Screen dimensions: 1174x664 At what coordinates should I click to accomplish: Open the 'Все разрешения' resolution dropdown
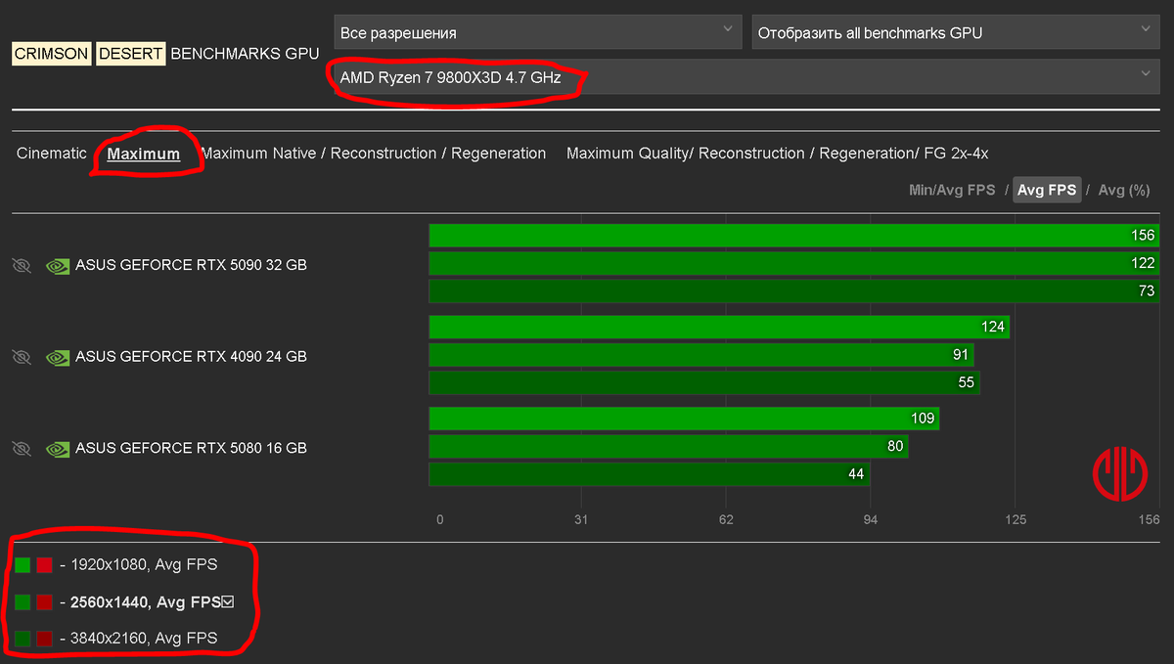pyautogui.click(x=538, y=32)
